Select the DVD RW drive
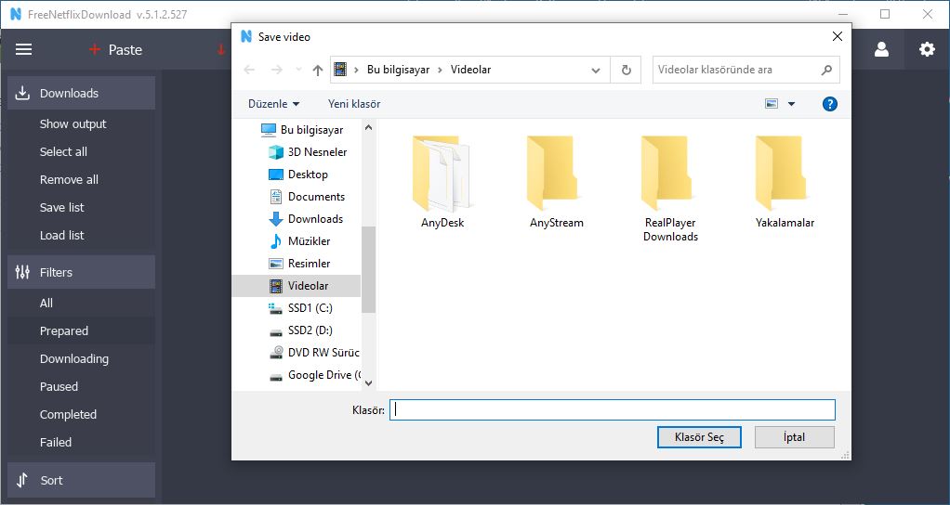Image resolution: width=950 pixels, height=505 pixels. [x=314, y=353]
